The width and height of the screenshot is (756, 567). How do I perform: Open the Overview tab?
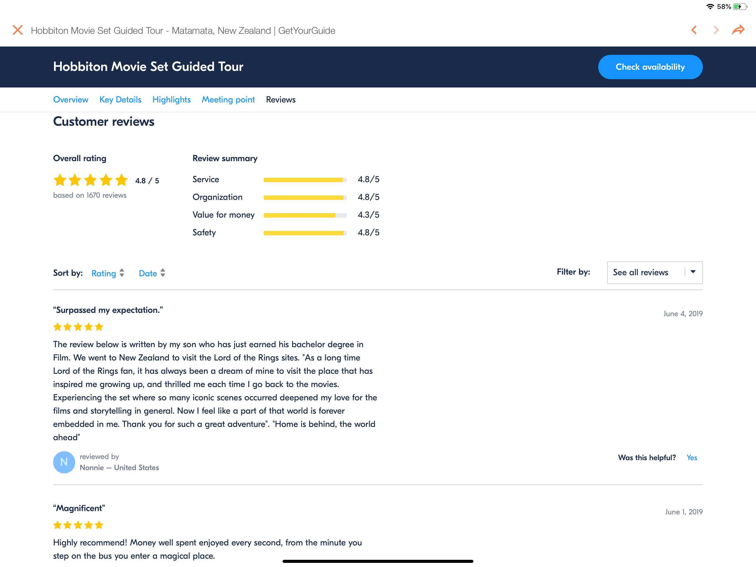pos(71,99)
